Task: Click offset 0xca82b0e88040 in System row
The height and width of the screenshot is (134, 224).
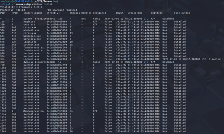Action: tap(45, 19)
